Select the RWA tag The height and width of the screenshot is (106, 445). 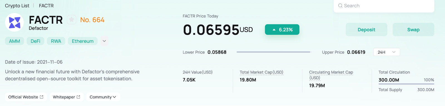pyautogui.click(x=56, y=41)
